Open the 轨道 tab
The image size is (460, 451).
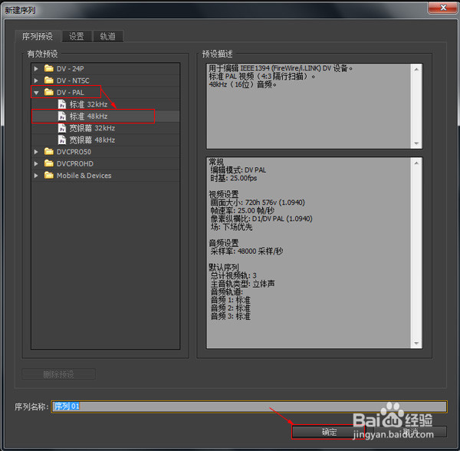107,36
